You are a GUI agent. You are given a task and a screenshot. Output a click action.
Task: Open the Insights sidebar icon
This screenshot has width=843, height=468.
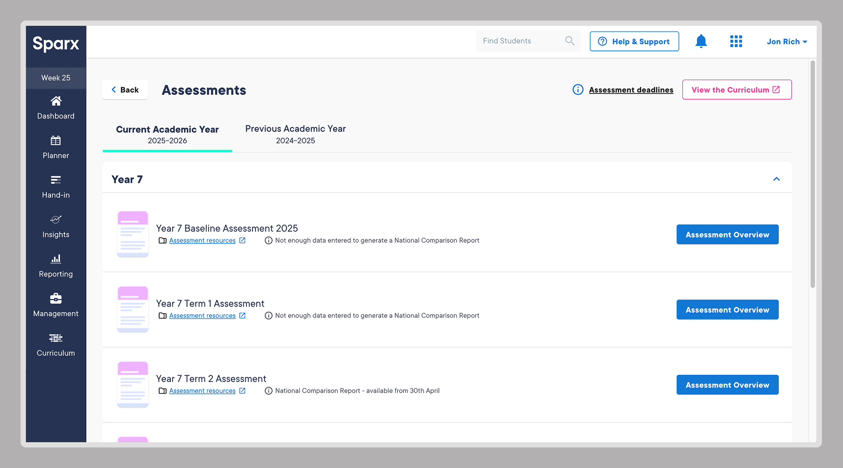tap(56, 219)
